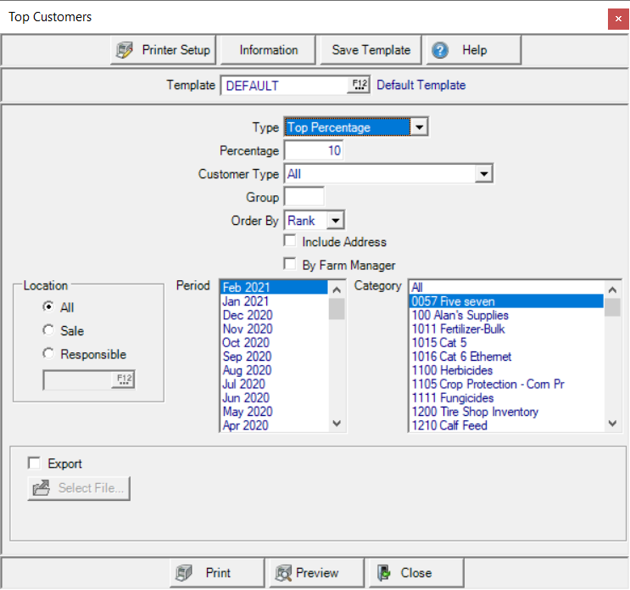630x590 pixels.
Task: Open the Customer Type dropdown
Action: point(483,174)
